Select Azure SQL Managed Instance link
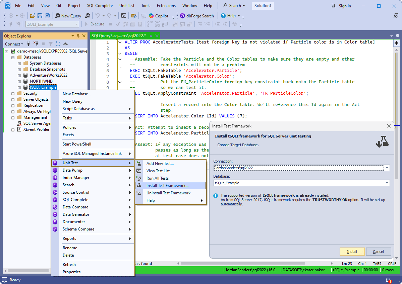Image resolution: width=402 pixels, height=284 pixels. tap(93, 154)
